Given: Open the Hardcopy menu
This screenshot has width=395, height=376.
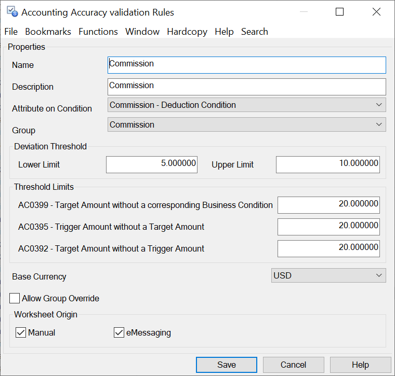Looking at the screenshot, I should 187,32.
